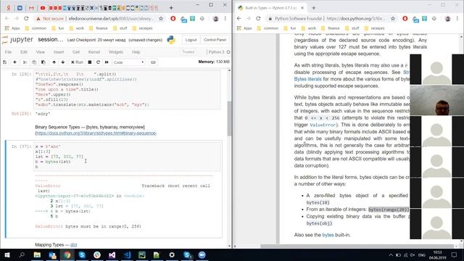Paste cells below in the Jupyter toolbar
The height and width of the screenshot is (261, 464).
[x=43, y=62]
